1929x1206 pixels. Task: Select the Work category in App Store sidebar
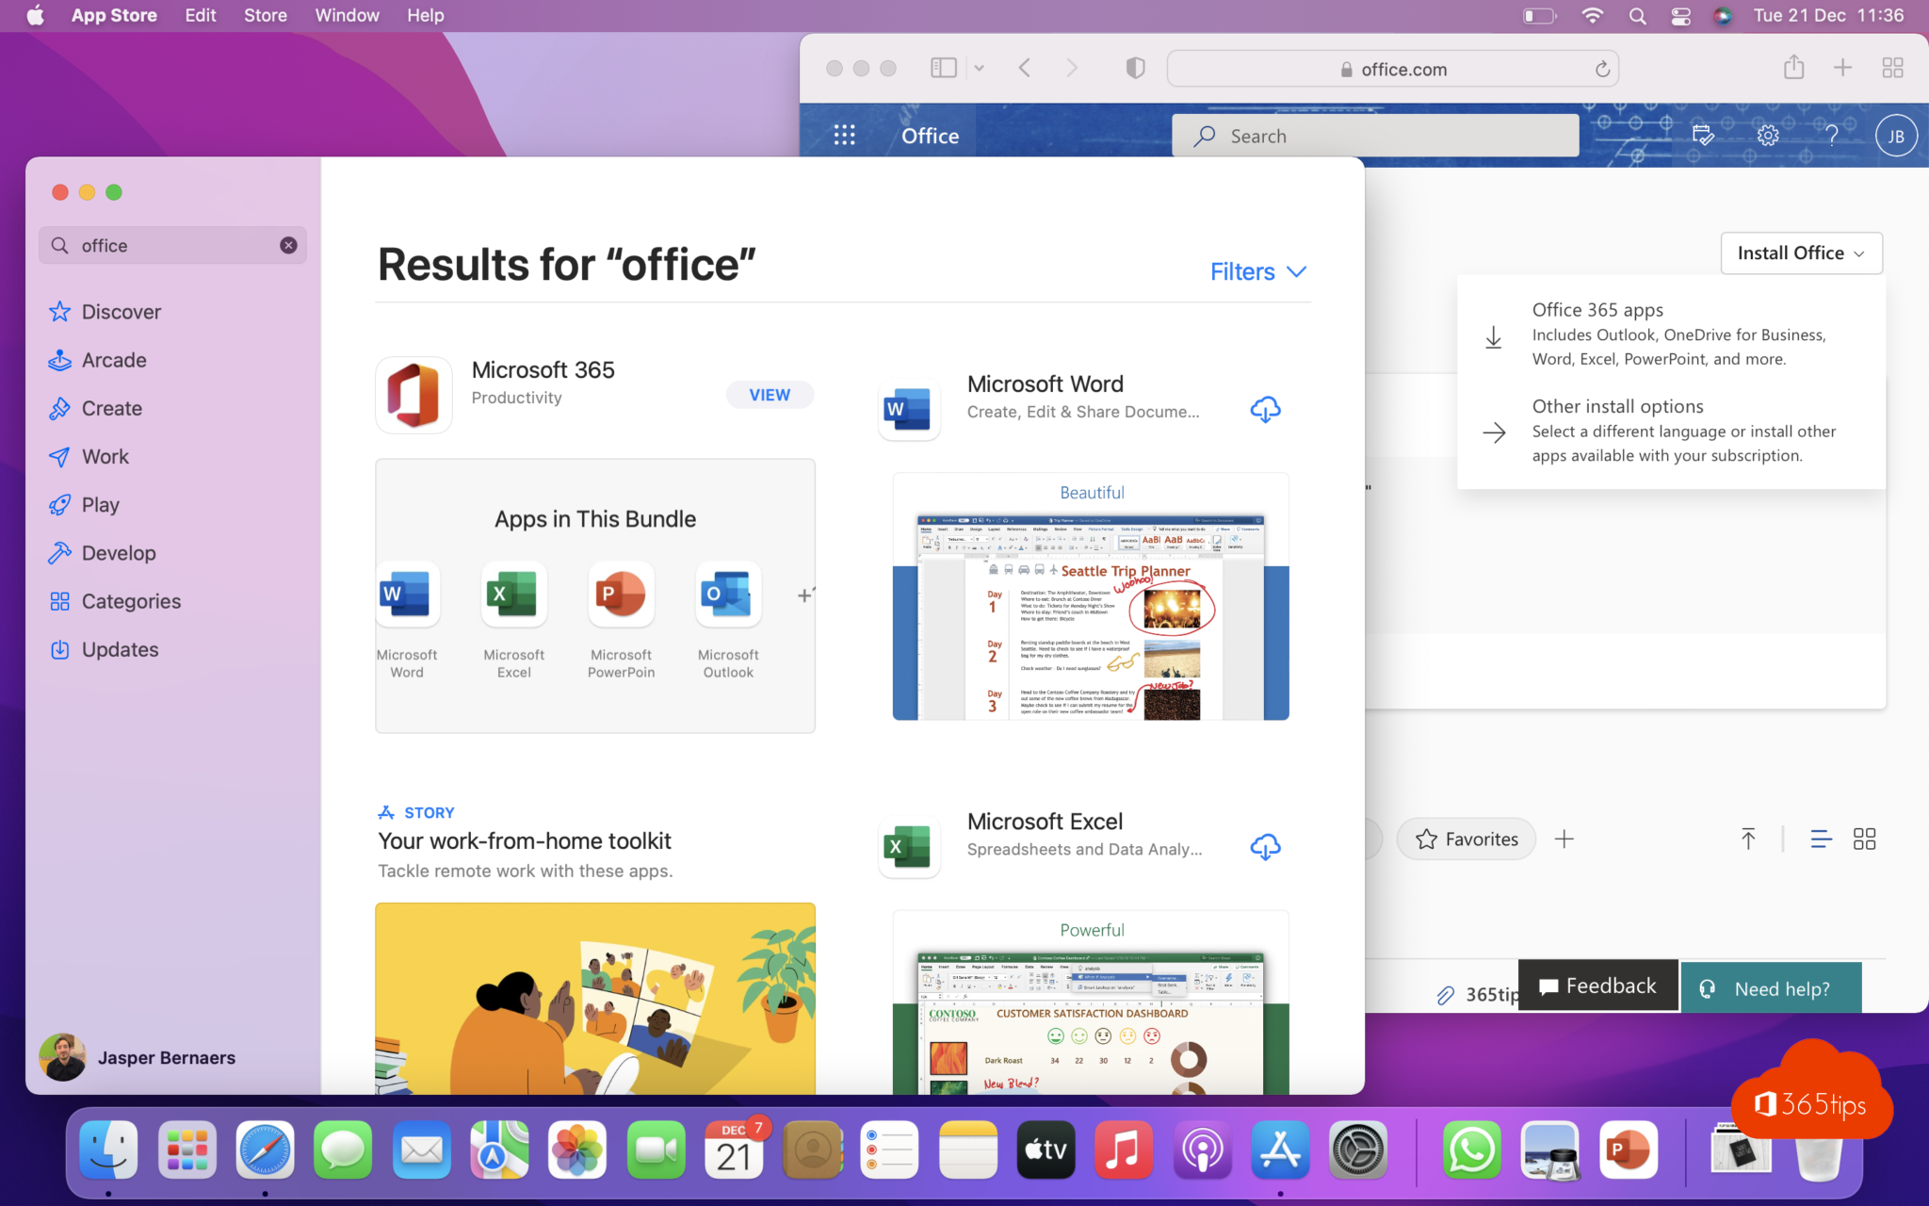point(105,456)
